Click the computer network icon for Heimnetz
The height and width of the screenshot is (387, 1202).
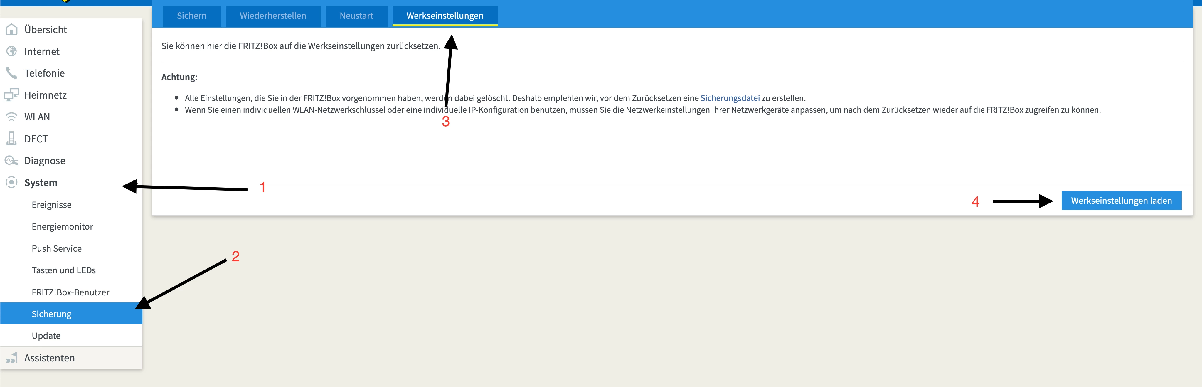11,95
